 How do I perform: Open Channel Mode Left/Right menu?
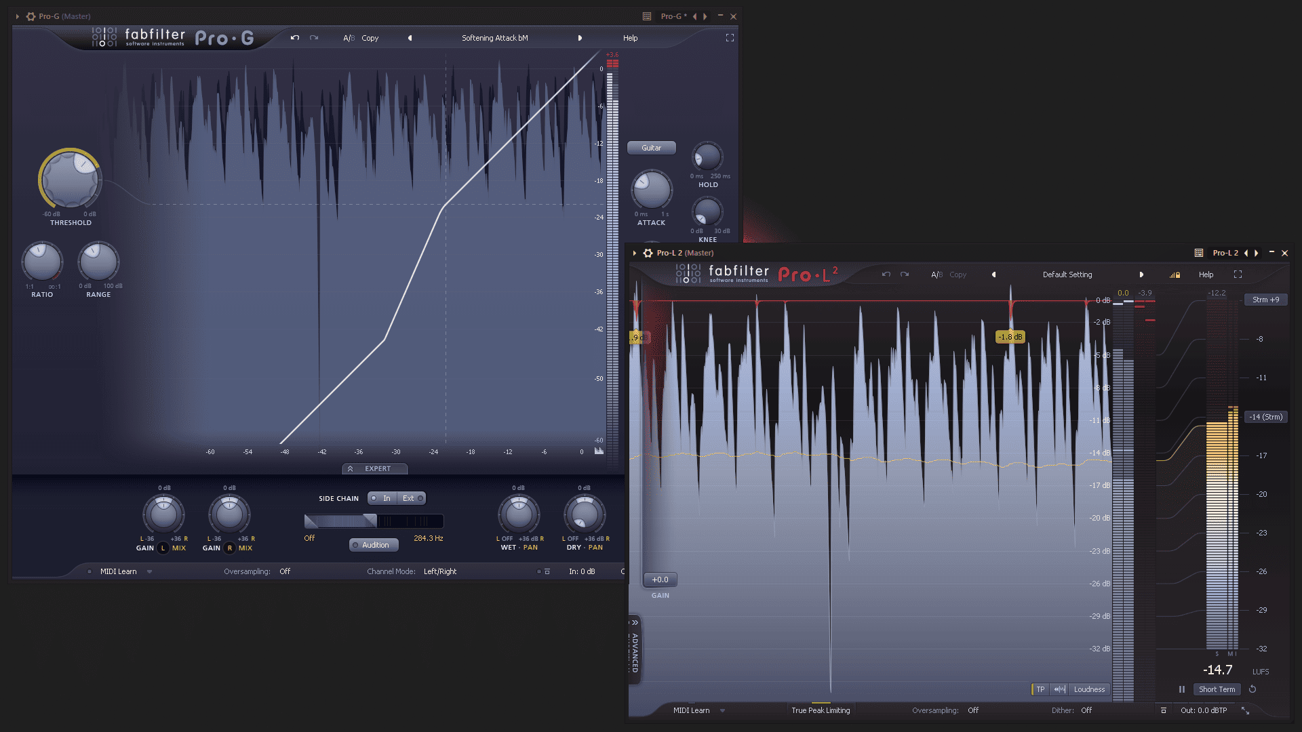pos(440,571)
